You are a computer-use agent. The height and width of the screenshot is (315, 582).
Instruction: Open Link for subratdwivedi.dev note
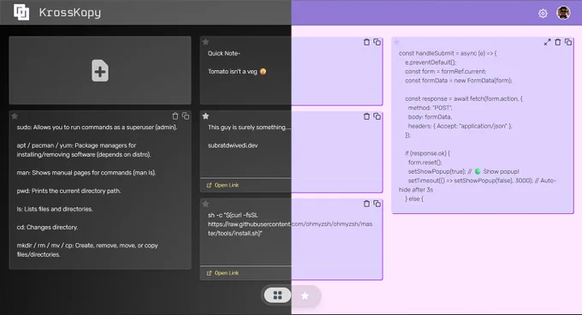tap(223, 185)
